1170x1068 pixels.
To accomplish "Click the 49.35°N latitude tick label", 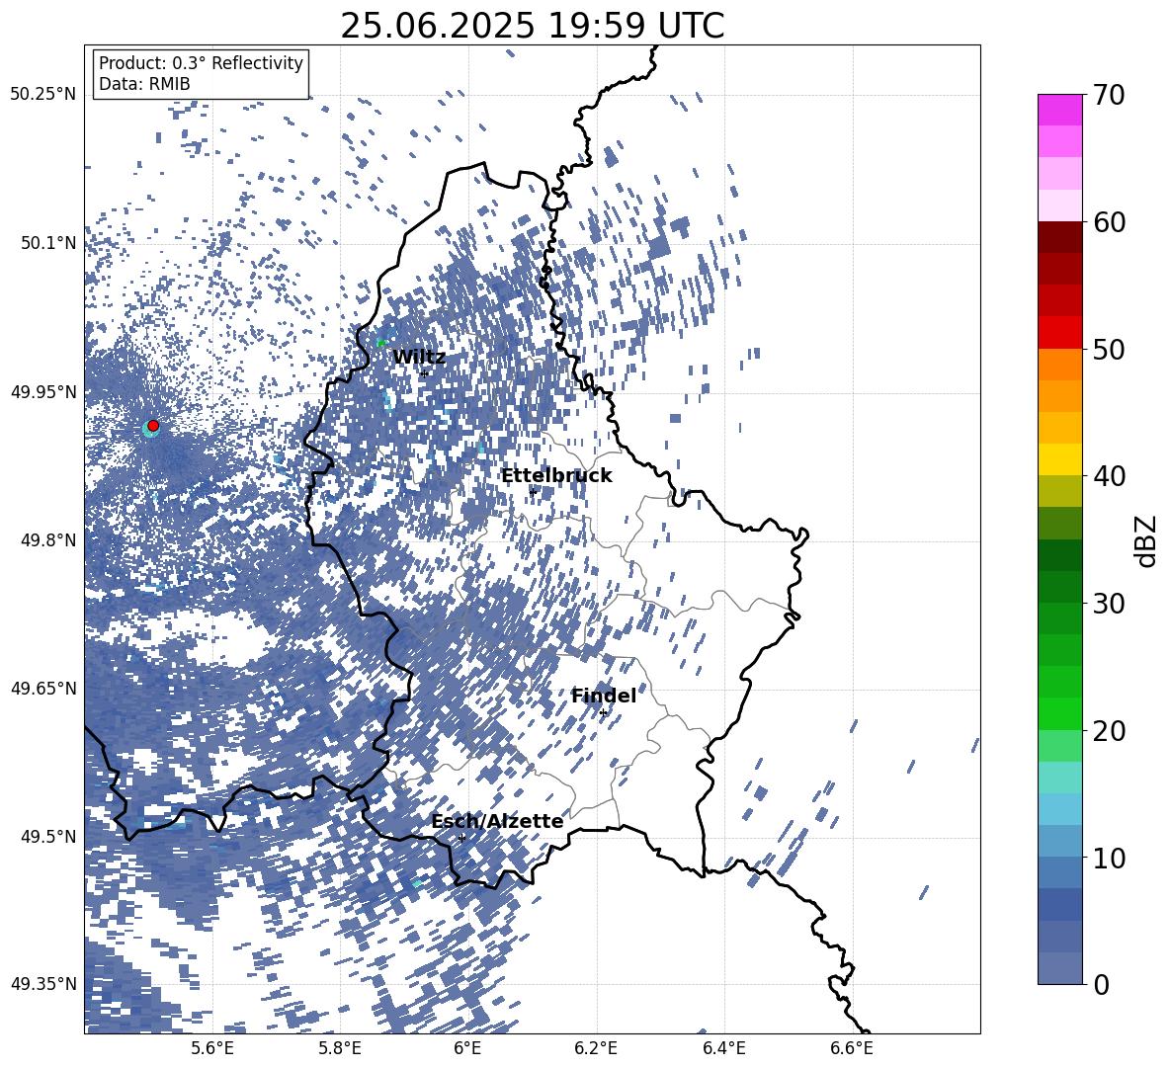I will click(43, 984).
